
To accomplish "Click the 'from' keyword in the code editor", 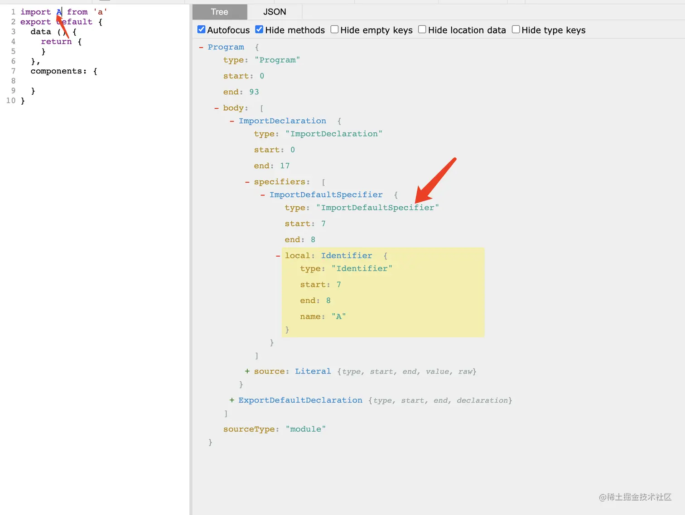I will pyautogui.click(x=77, y=12).
